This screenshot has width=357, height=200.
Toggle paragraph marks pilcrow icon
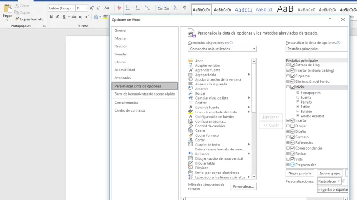click(x=184, y=8)
